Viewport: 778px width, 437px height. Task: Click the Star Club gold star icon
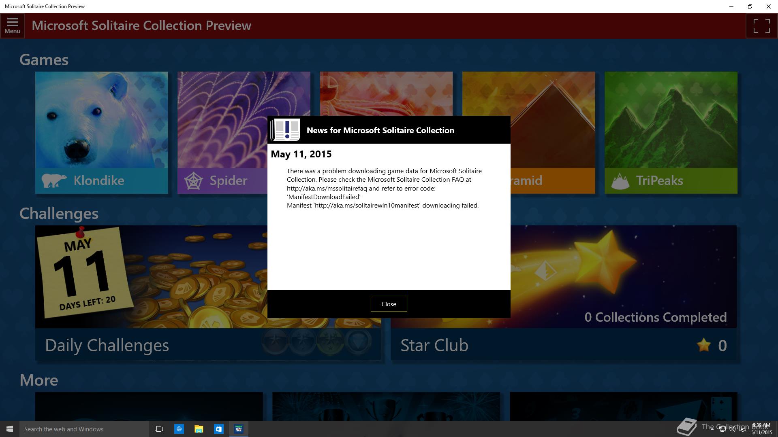pyautogui.click(x=703, y=345)
